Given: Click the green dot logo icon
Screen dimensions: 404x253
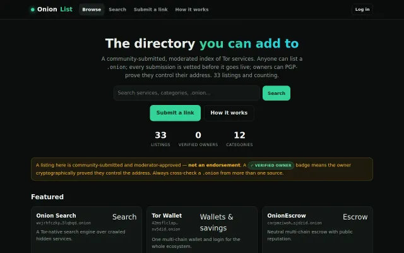Looking at the screenshot, I should [x=33, y=9].
